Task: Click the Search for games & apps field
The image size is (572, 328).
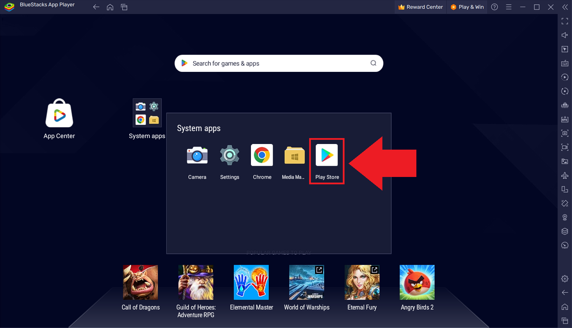Action: 279,63
